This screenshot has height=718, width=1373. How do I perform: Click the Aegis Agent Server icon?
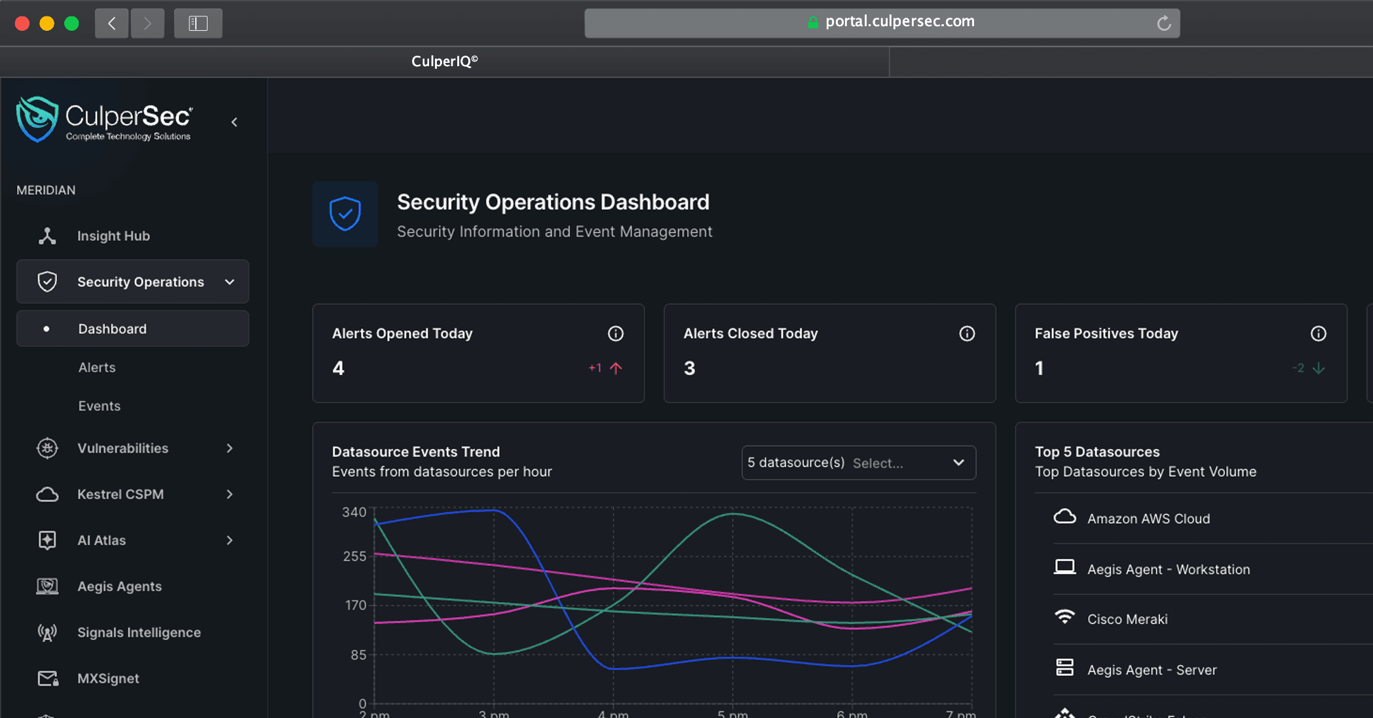[x=1065, y=668]
